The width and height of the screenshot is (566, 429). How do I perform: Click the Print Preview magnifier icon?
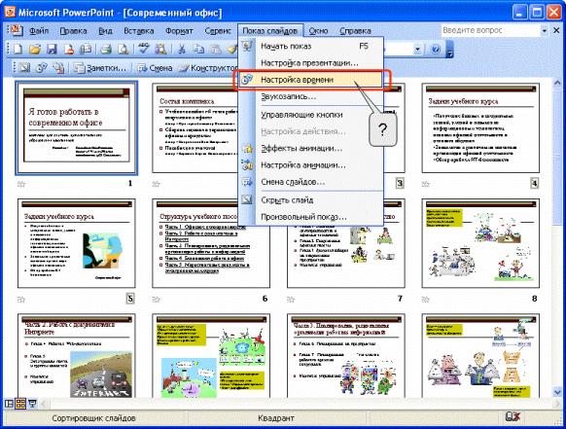pos(124,49)
